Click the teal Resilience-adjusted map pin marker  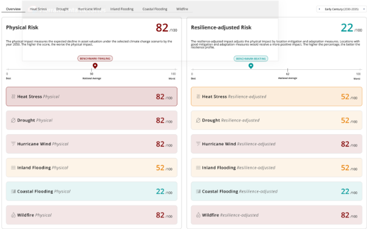(251, 66)
